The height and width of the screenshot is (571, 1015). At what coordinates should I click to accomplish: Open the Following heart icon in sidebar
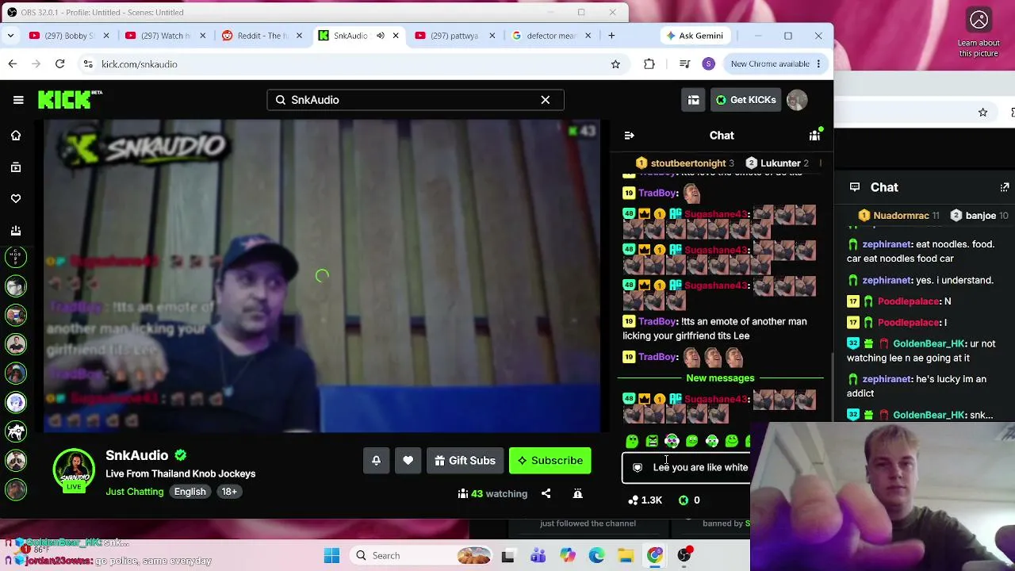16,199
